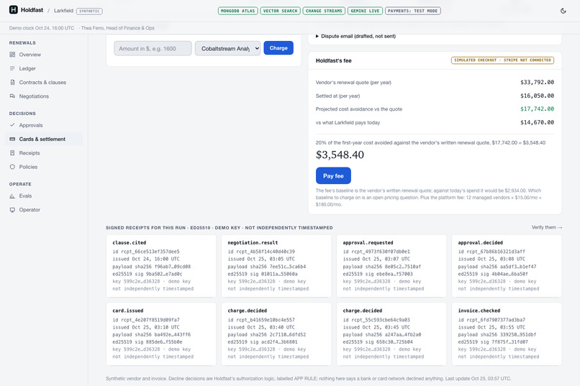Image resolution: width=580 pixels, height=386 pixels.
Task: Click the SYNTHETIC tag beside Larkfield
Action: [89, 11]
